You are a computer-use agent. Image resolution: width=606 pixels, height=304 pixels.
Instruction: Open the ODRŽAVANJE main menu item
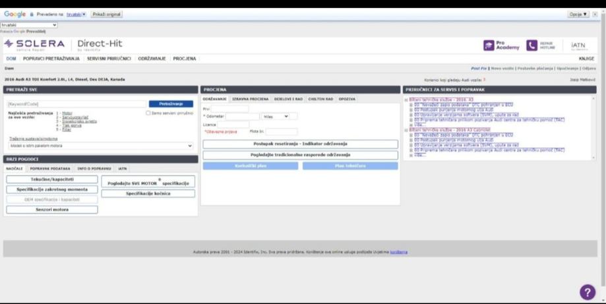click(x=152, y=59)
